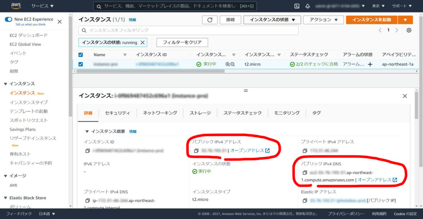Open the 東京 region selector

pos(378,6)
